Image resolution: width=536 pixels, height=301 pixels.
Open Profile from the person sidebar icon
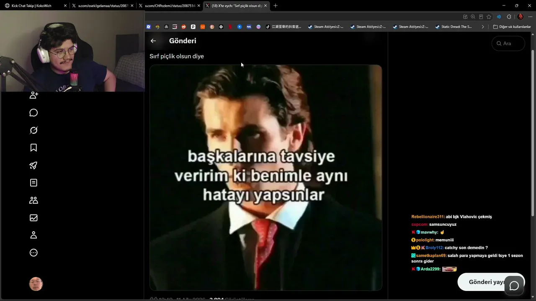(34, 235)
